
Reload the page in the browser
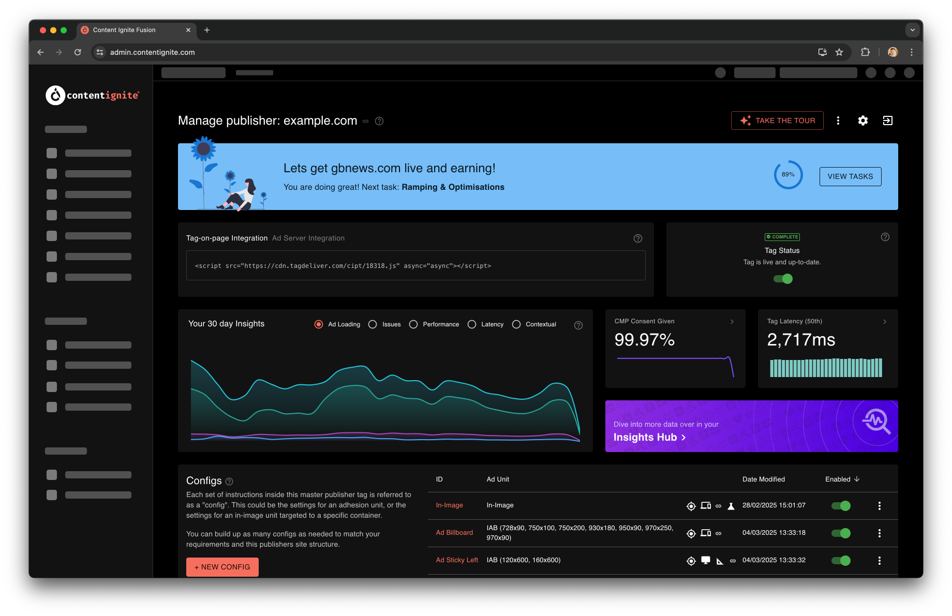(78, 52)
